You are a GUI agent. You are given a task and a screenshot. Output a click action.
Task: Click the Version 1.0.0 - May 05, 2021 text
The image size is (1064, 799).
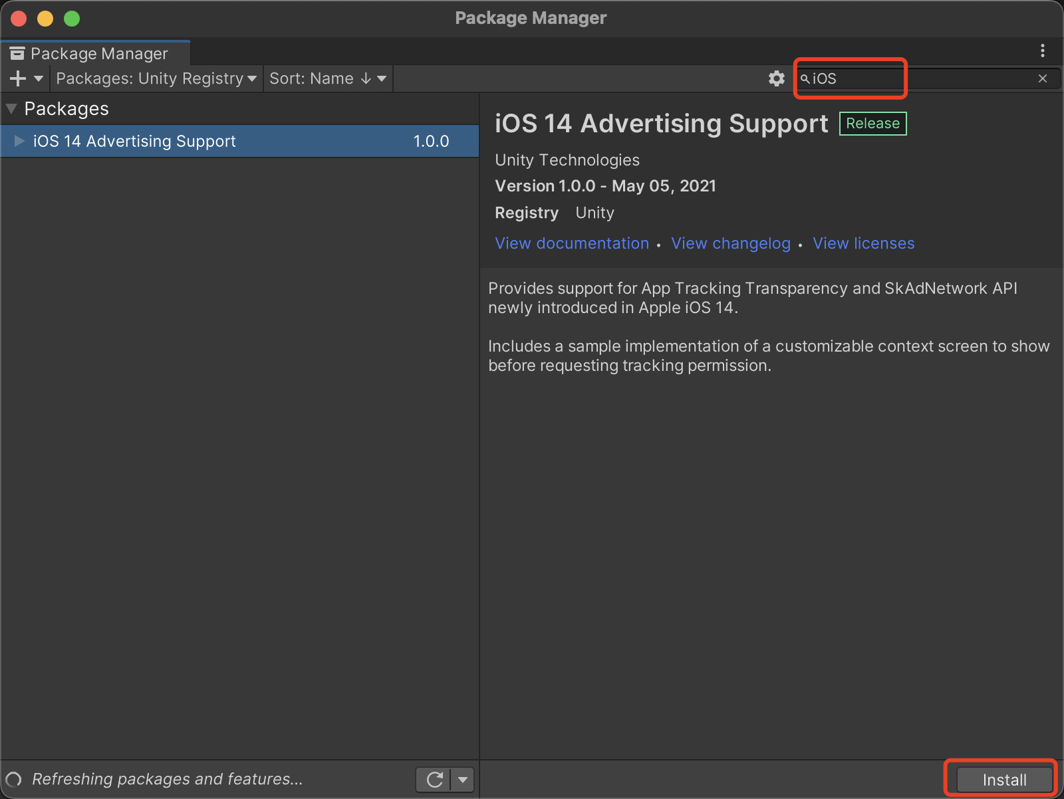[605, 186]
